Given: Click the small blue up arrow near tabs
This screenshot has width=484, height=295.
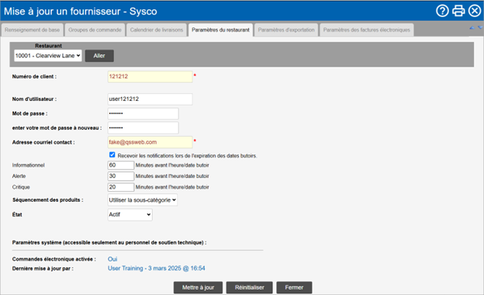Looking at the screenshot, I should click(x=472, y=27).
